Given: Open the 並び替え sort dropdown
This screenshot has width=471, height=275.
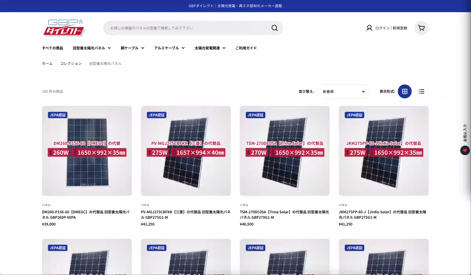Looking at the screenshot, I should pos(343,92).
